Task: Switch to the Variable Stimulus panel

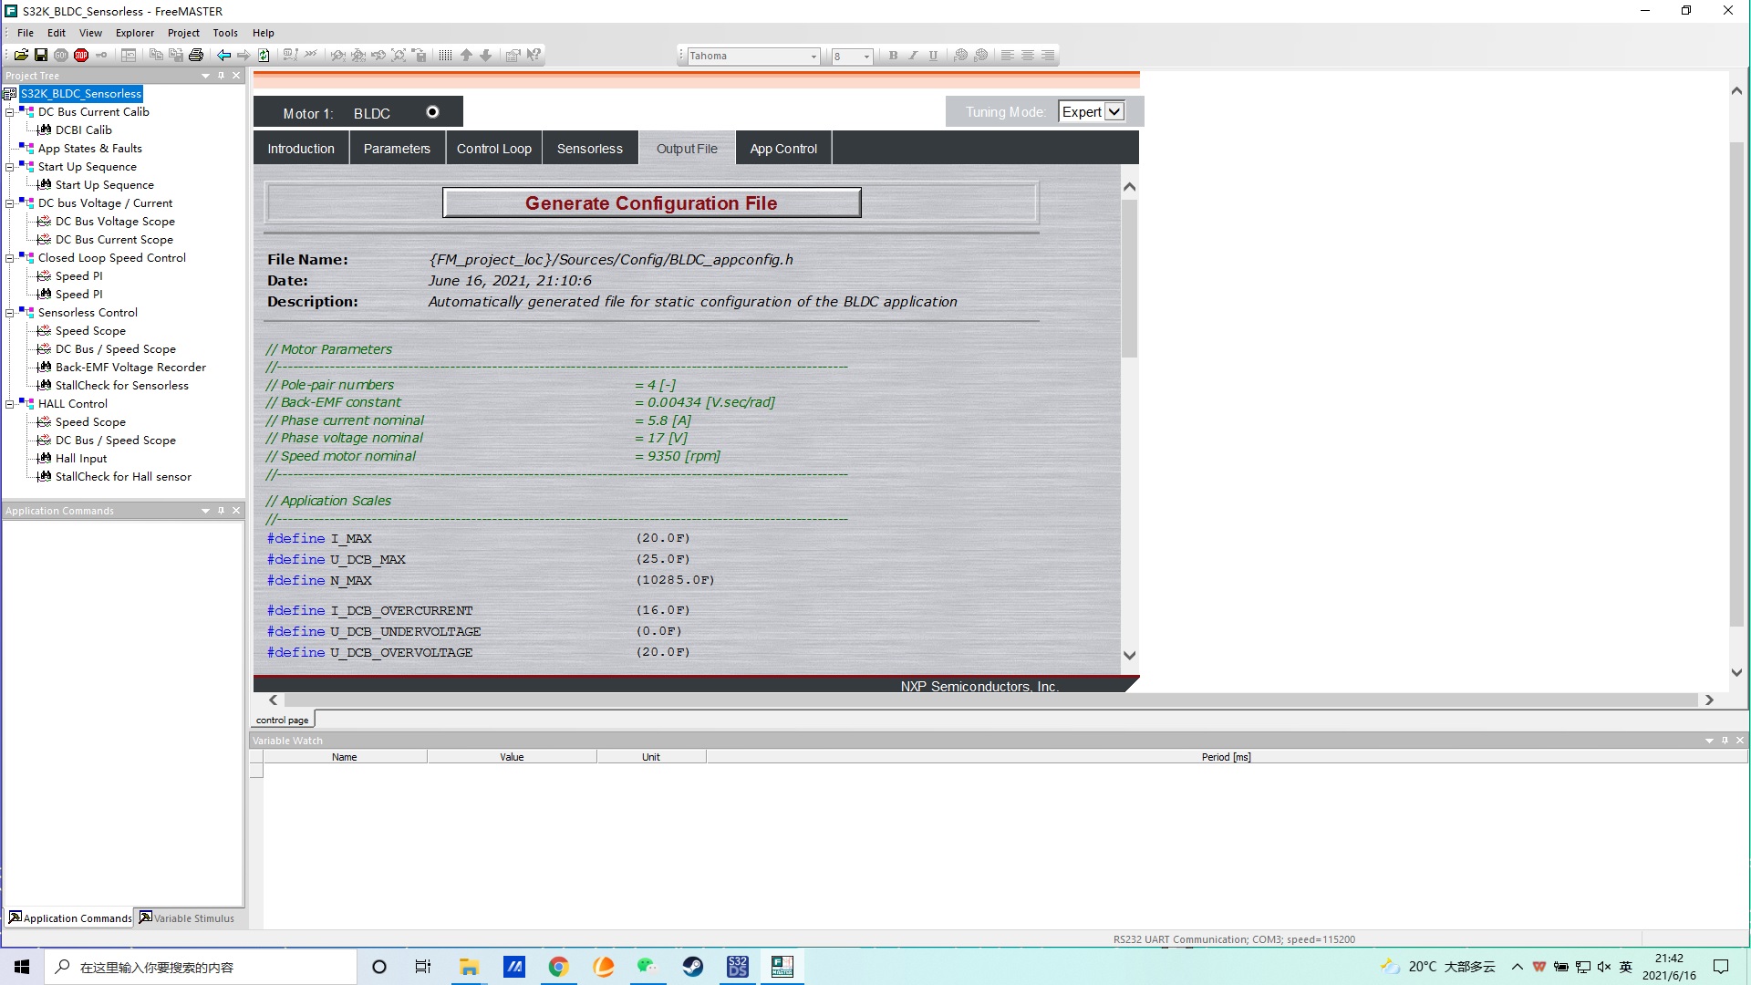Action: click(x=189, y=918)
